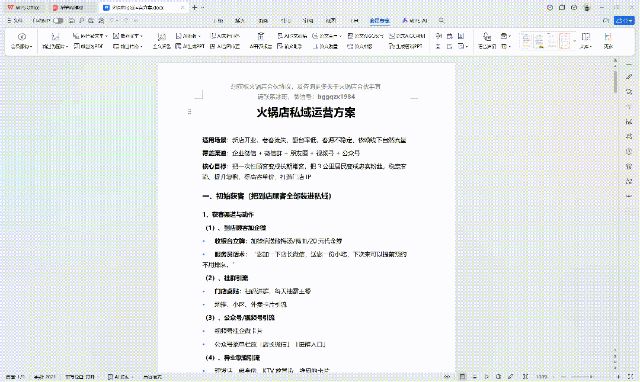The height and width of the screenshot is (382, 640).
Task: Open the 文件 menu
Action: pyautogui.click(x=15, y=20)
